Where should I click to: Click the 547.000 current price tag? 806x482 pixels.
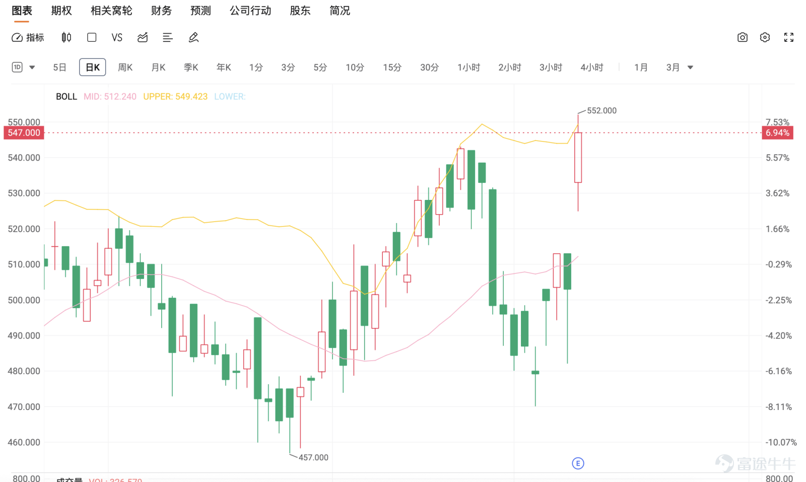tap(24, 133)
